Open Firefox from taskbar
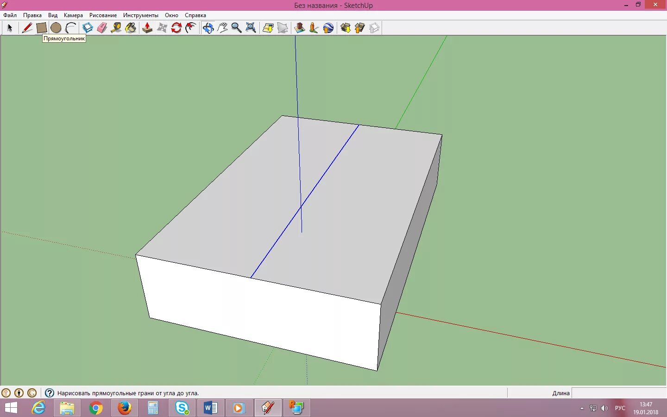Viewport: 667px width, 417px height. (x=124, y=408)
